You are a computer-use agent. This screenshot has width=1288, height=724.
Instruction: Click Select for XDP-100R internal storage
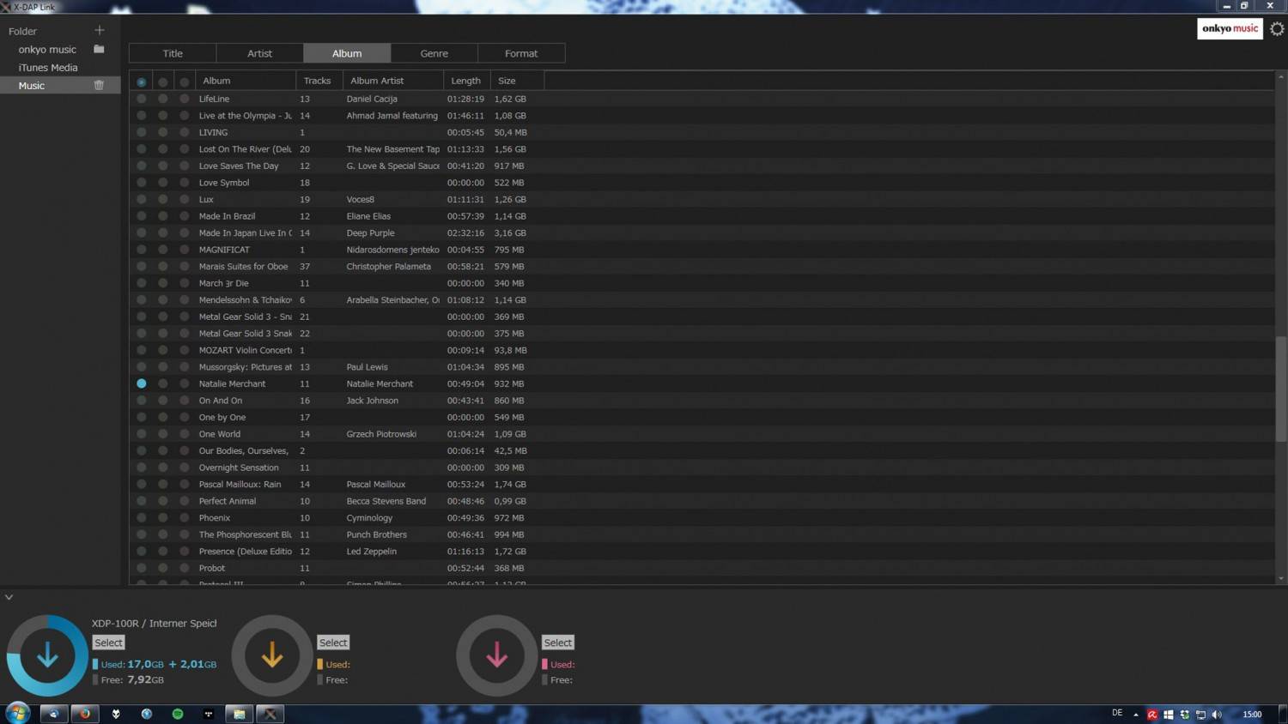point(108,643)
